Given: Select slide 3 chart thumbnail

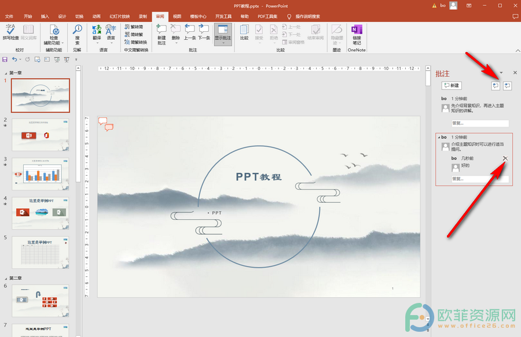Looking at the screenshot, I should 41,174.
